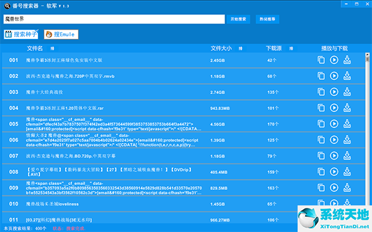Download the row 008 file
The height and width of the screenshot is (232, 372).
point(347,172)
